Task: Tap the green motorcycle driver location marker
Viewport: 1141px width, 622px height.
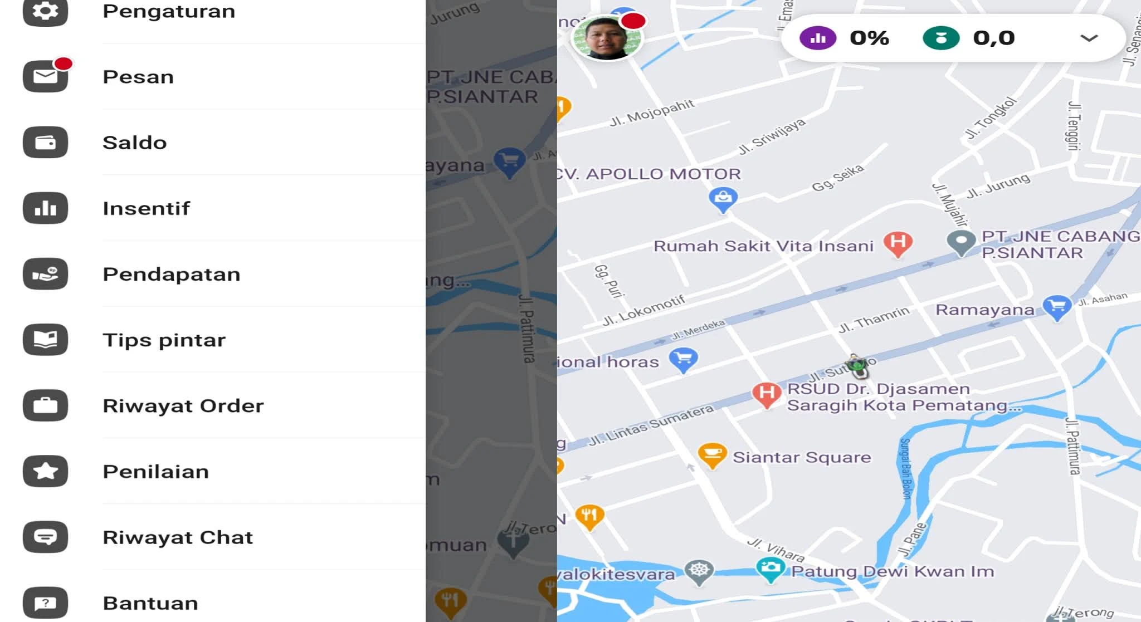Action: (x=856, y=366)
